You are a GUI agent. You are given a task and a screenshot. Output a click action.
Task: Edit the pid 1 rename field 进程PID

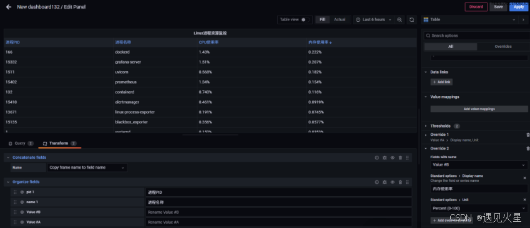279,192
